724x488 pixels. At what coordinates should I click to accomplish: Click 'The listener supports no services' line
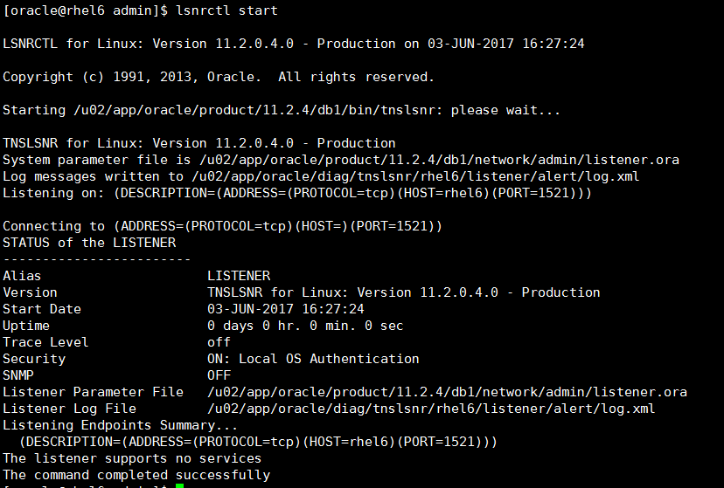132,458
